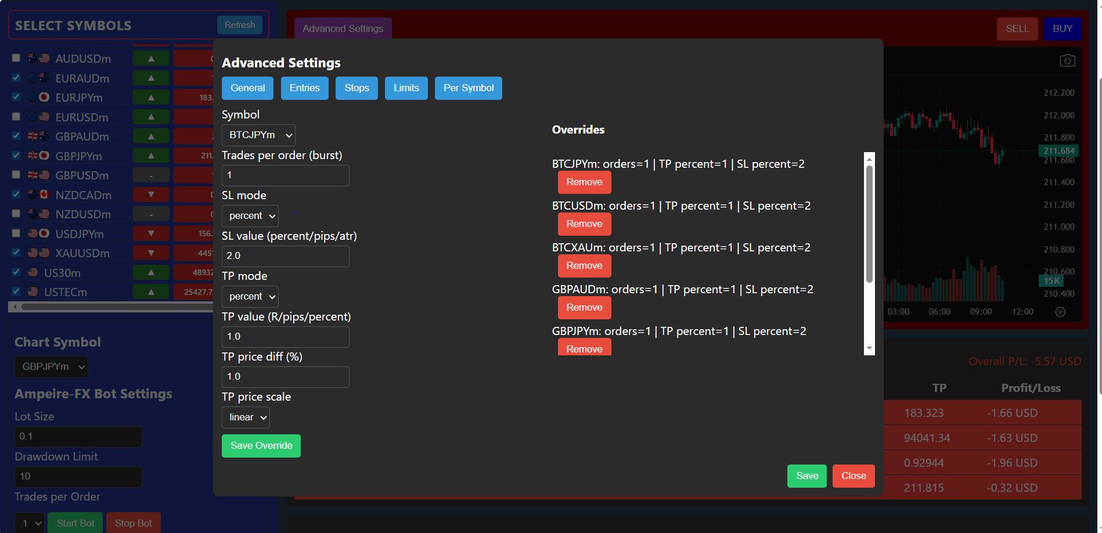The height and width of the screenshot is (533, 1102).
Task: Click the down arrow indicator for XAUUSDm
Action: click(151, 252)
